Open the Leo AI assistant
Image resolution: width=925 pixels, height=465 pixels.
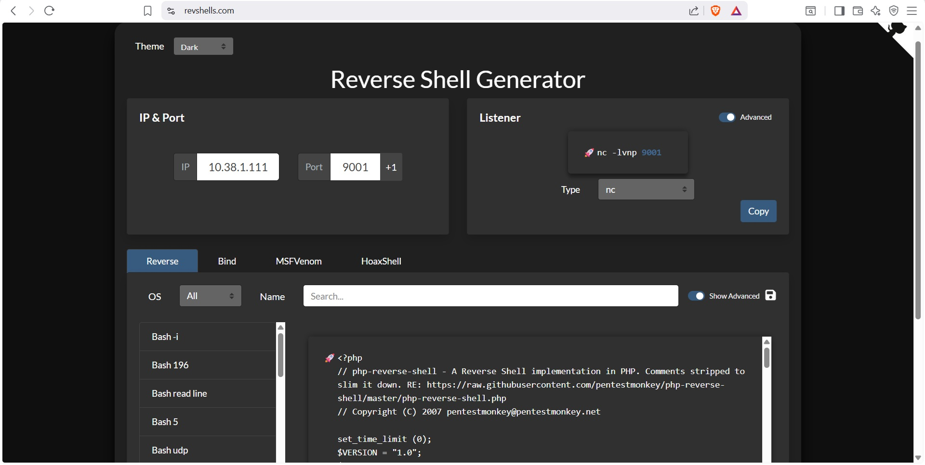click(x=876, y=11)
